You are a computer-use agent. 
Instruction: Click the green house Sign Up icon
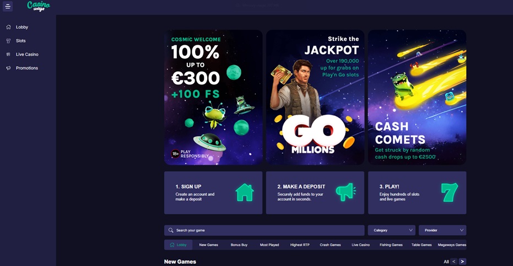245,192
